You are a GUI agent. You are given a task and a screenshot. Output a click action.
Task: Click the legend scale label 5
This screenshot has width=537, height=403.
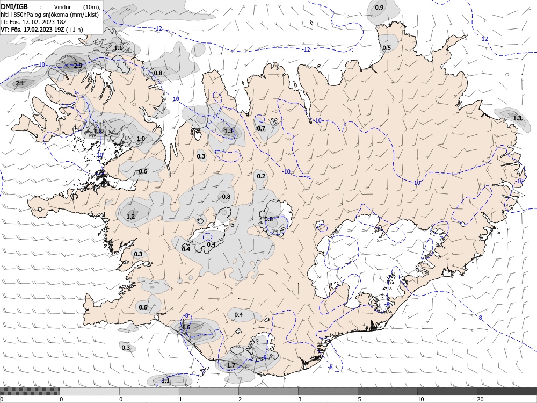pyautogui.click(x=359, y=399)
